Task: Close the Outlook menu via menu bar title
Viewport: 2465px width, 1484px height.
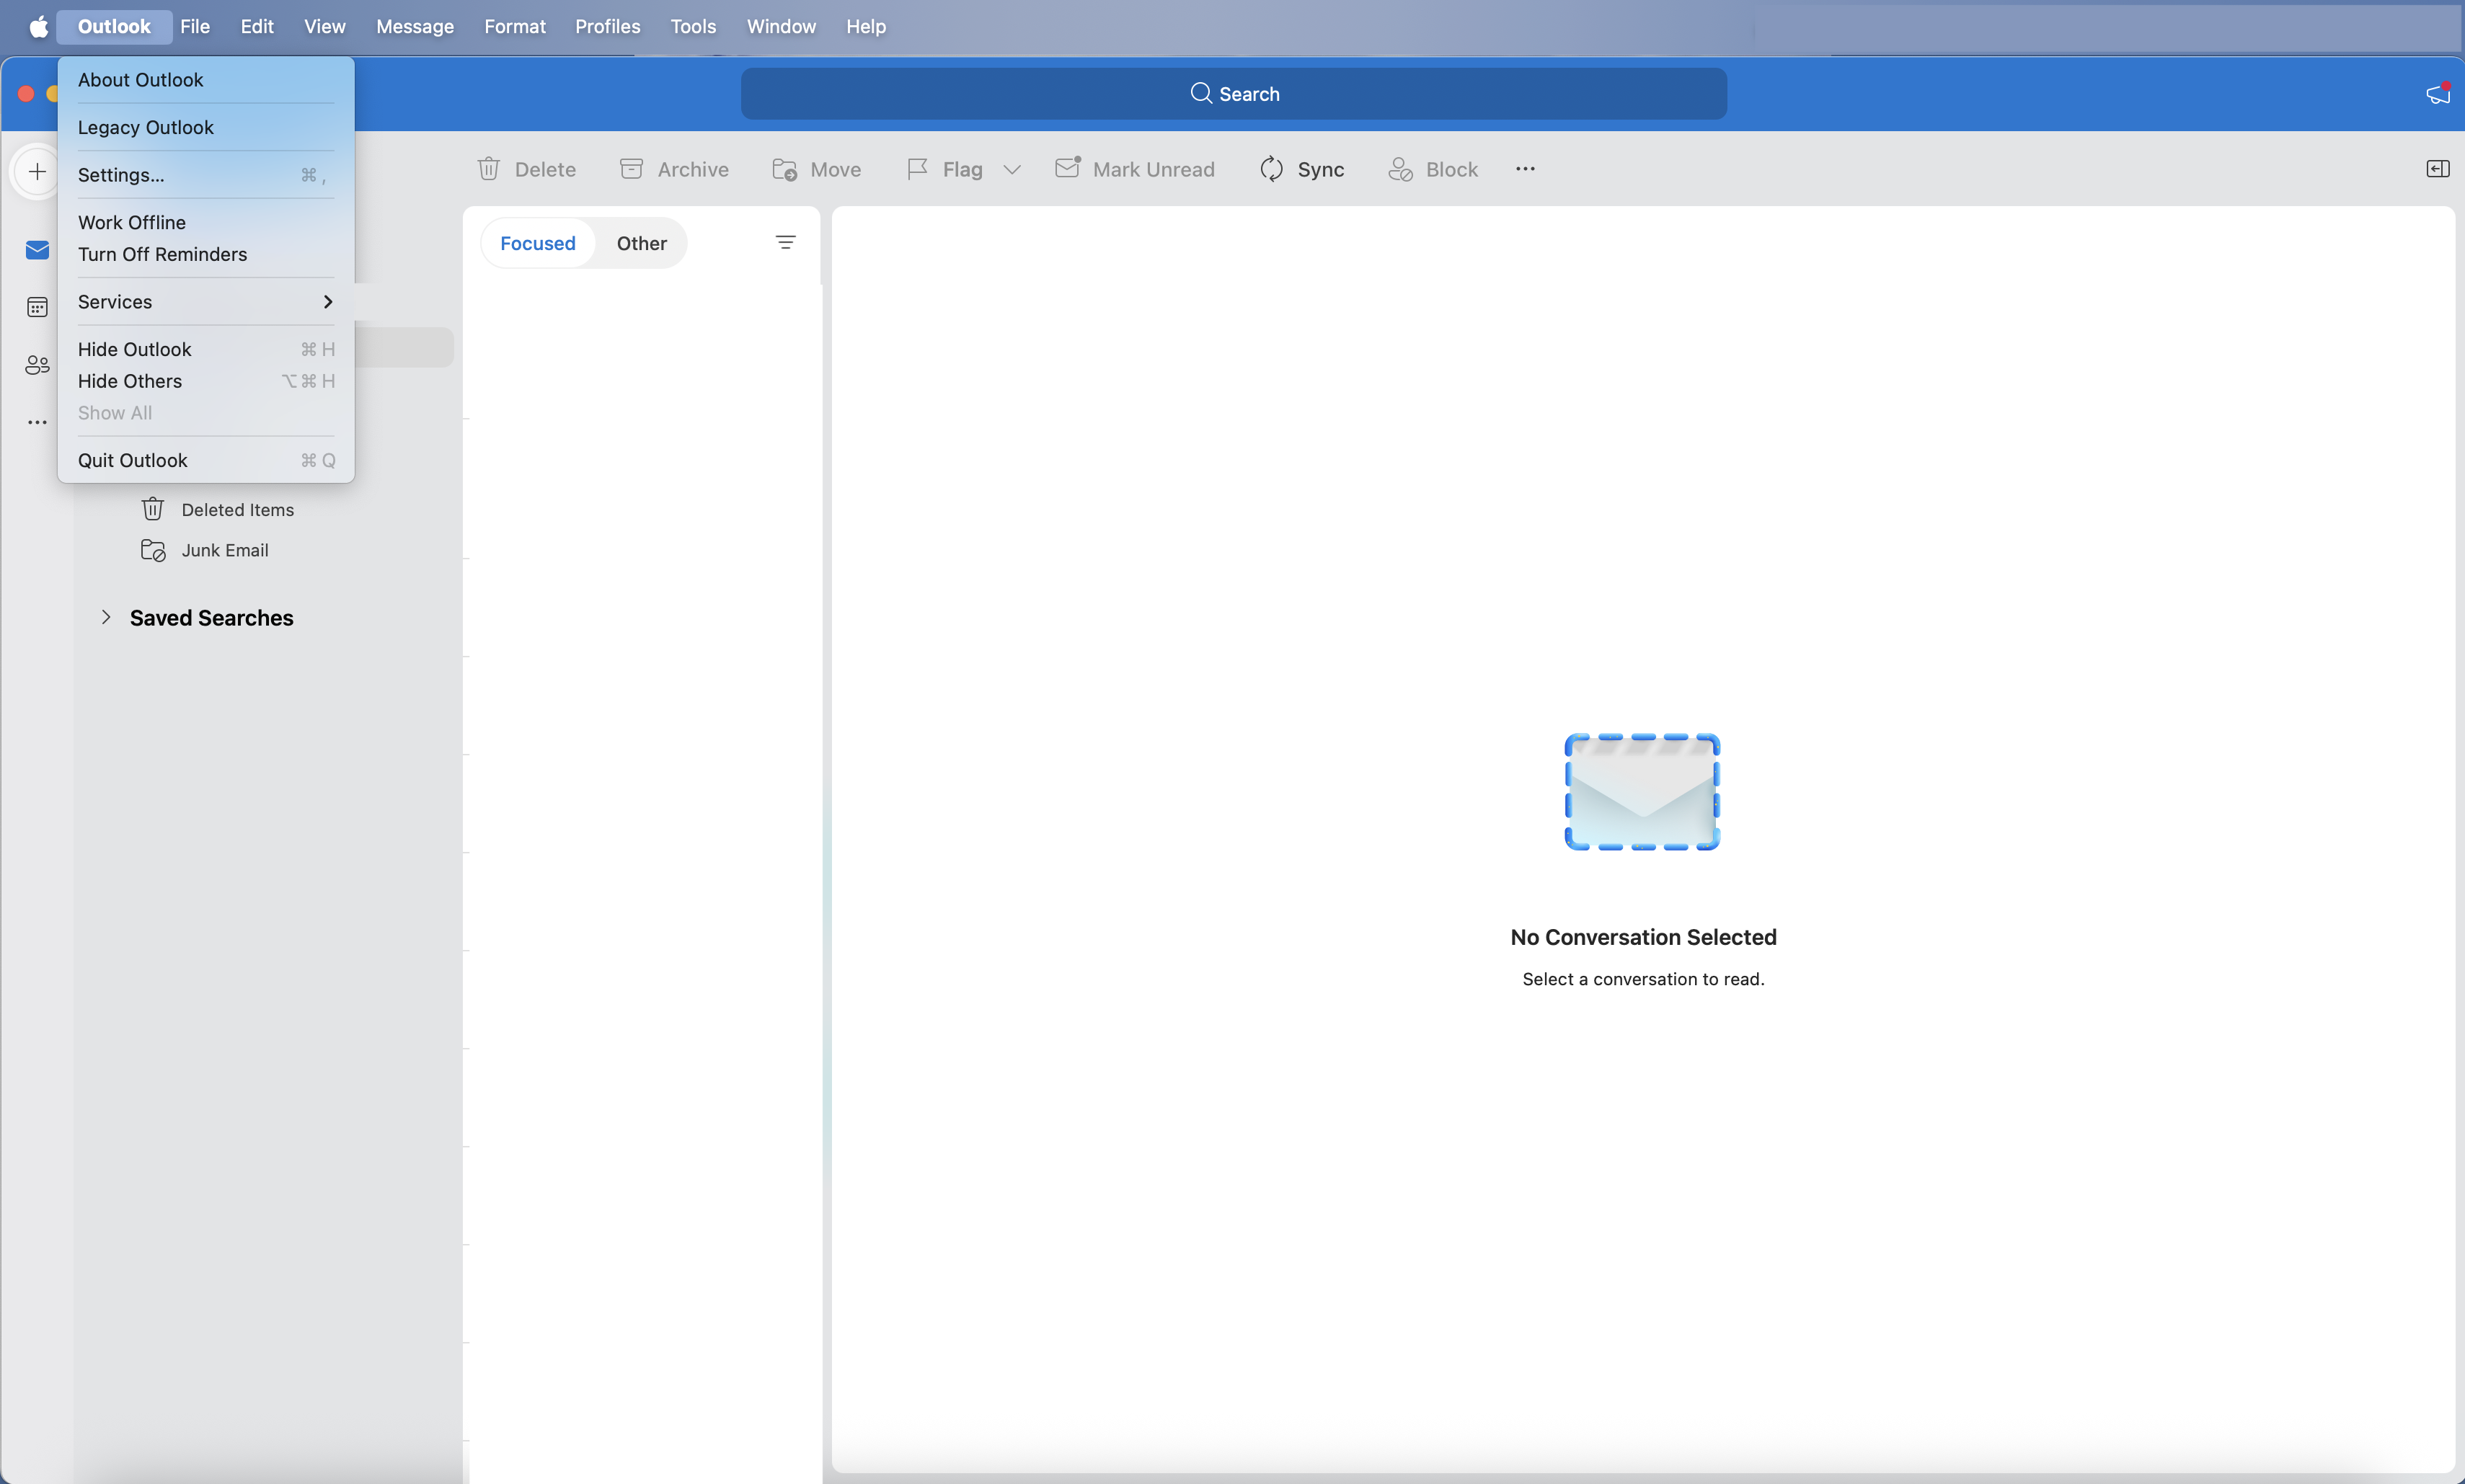Action: click(114, 27)
